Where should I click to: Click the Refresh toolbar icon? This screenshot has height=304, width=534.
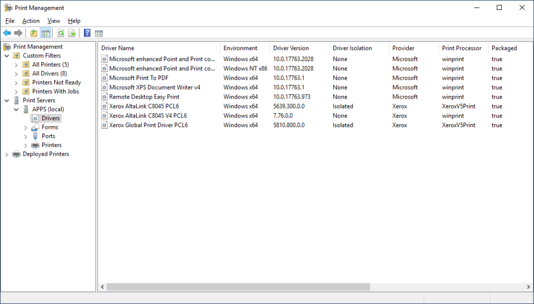[60, 33]
